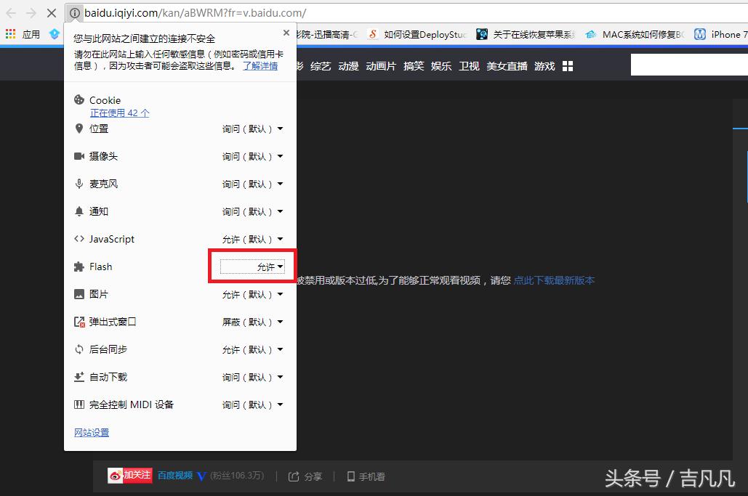The height and width of the screenshot is (496, 748).
Task: Expand the 位置 询问（默认） dropdown
Action: pyautogui.click(x=253, y=128)
